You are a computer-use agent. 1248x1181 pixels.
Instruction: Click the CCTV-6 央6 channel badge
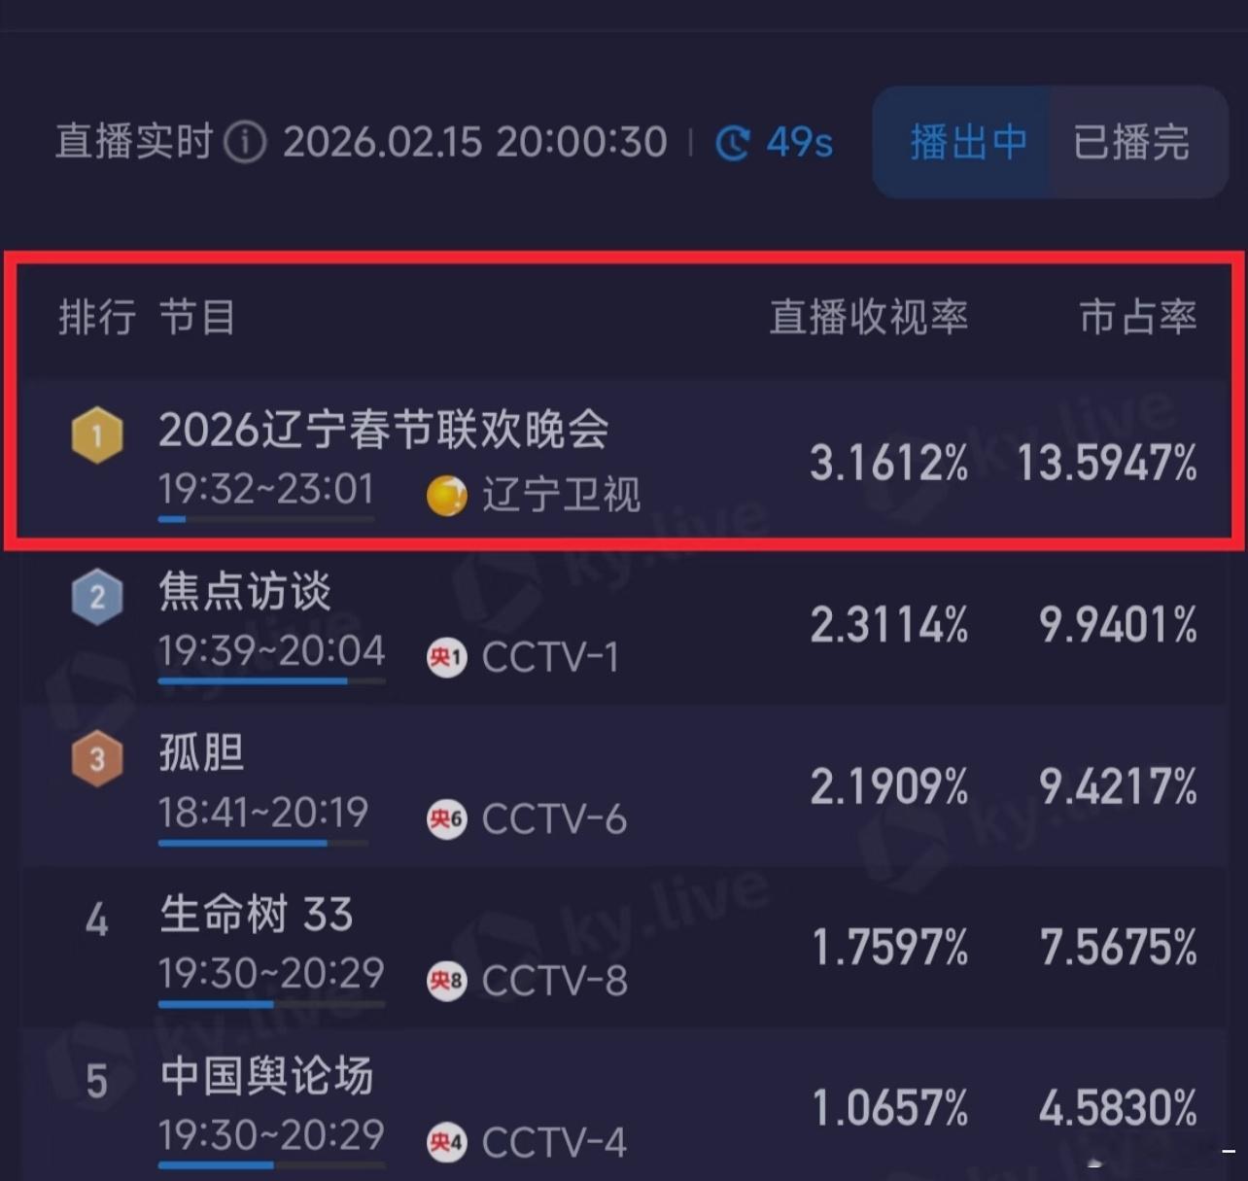coord(446,819)
